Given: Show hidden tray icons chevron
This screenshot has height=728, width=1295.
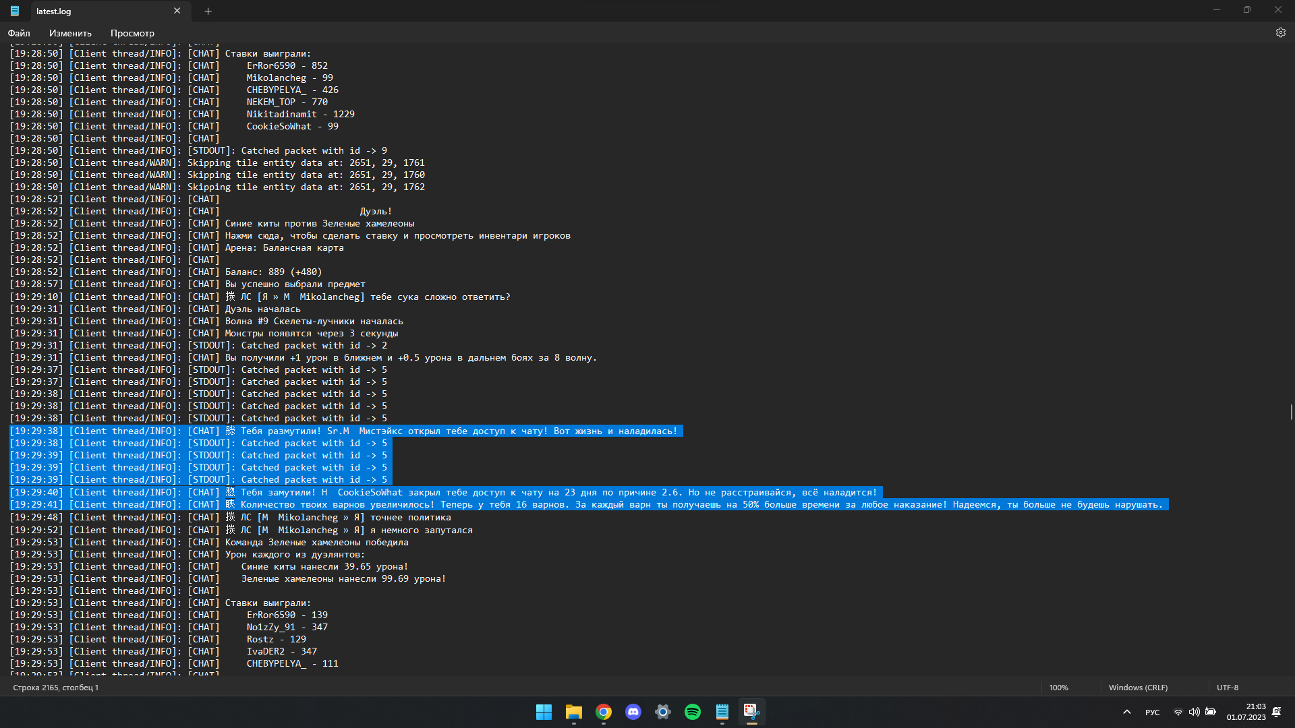Looking at the screenshot, I should (1126, 712).
